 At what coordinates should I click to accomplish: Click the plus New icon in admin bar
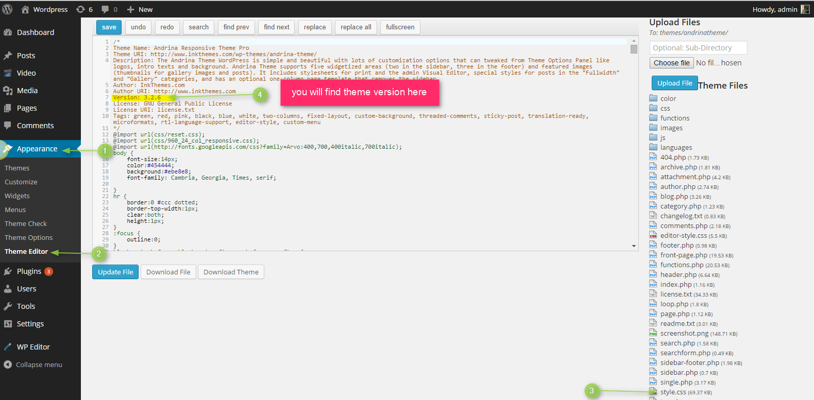[130, 9]
